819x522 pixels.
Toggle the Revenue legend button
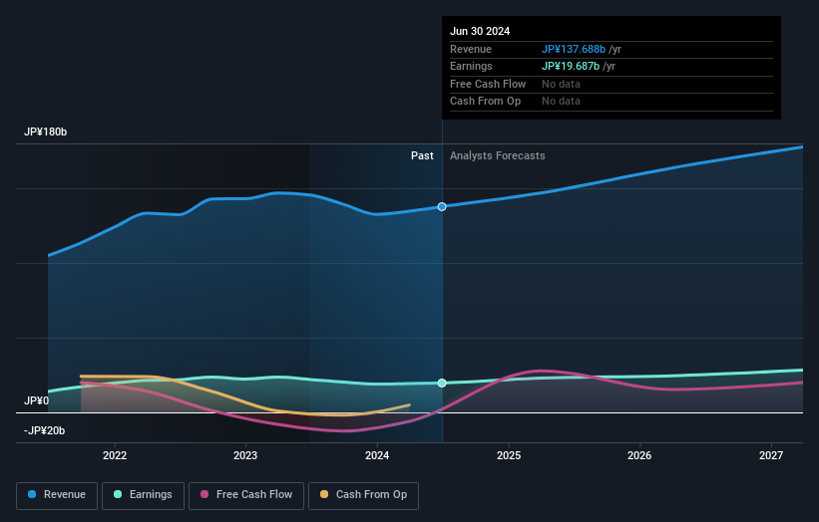point(57,495)
